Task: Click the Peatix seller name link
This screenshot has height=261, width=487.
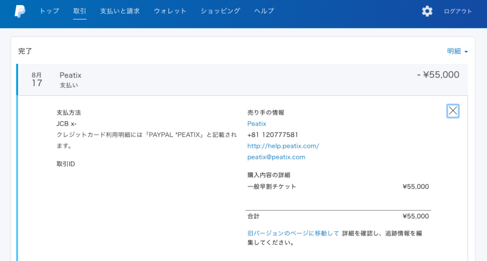Action: tap(256, 124)
